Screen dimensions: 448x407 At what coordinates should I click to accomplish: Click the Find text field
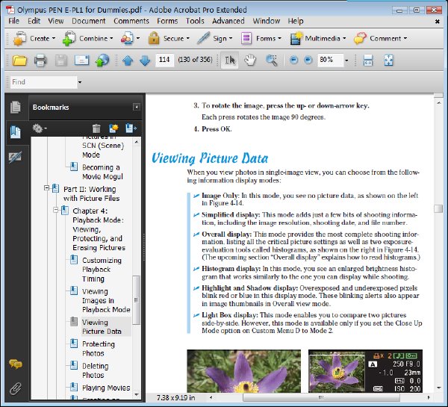pyautogui.click(x=44, y=82)
